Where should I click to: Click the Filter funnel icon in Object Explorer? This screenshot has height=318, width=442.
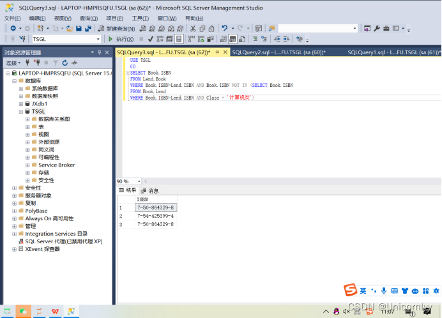56,63
